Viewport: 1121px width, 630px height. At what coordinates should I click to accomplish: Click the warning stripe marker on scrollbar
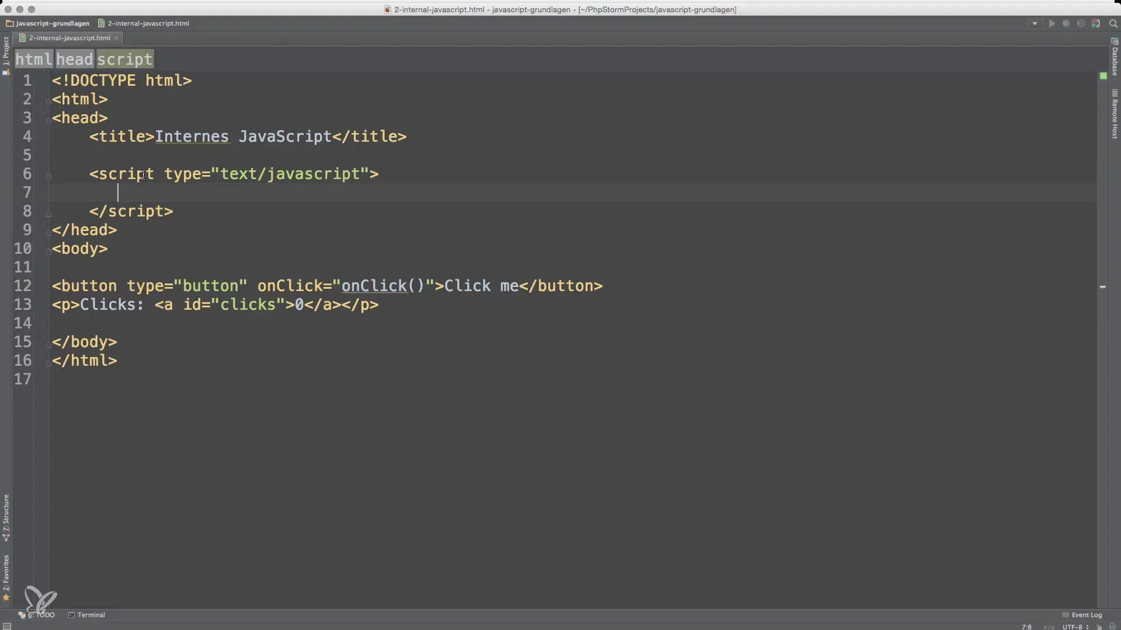click(1103, 286)
